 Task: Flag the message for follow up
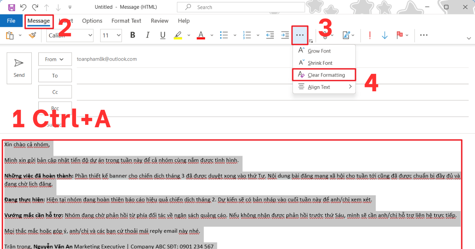400,35
